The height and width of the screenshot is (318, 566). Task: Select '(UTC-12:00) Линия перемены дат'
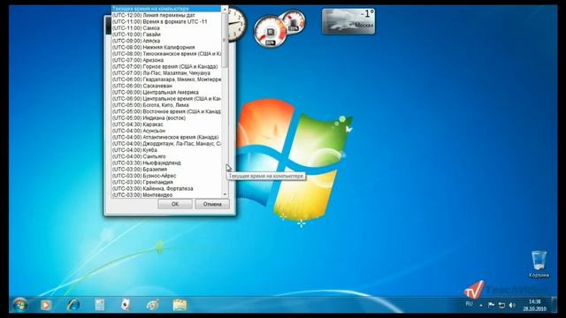166,15
